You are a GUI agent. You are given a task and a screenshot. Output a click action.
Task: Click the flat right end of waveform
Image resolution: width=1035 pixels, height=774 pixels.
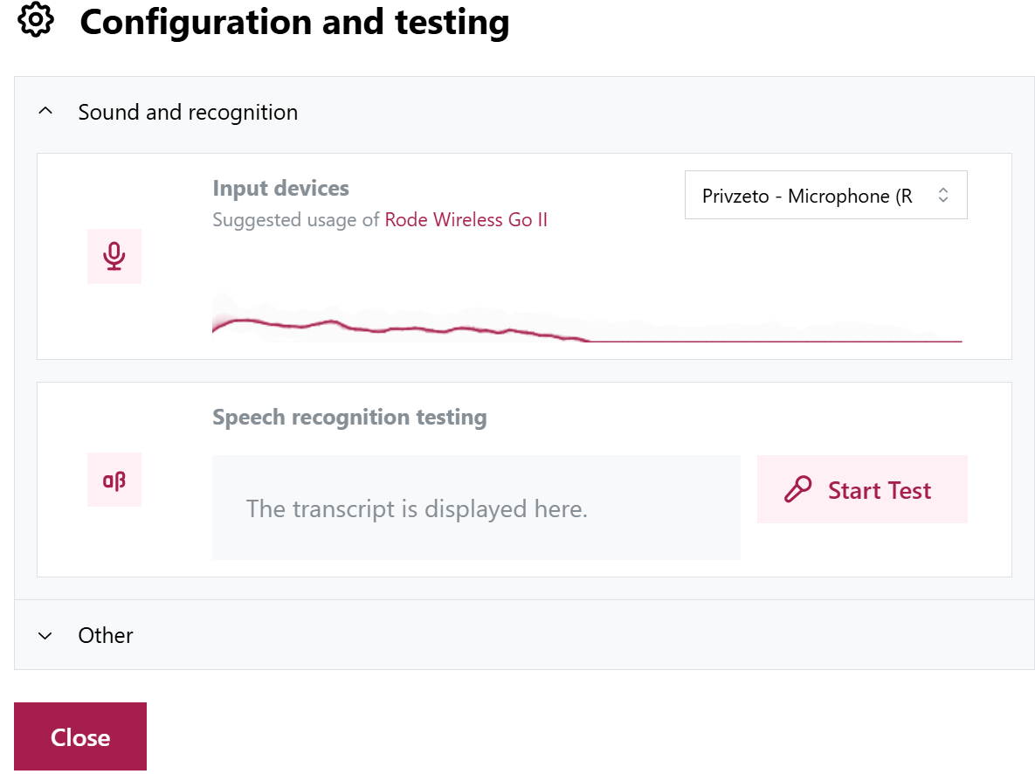tap(776, 342)
